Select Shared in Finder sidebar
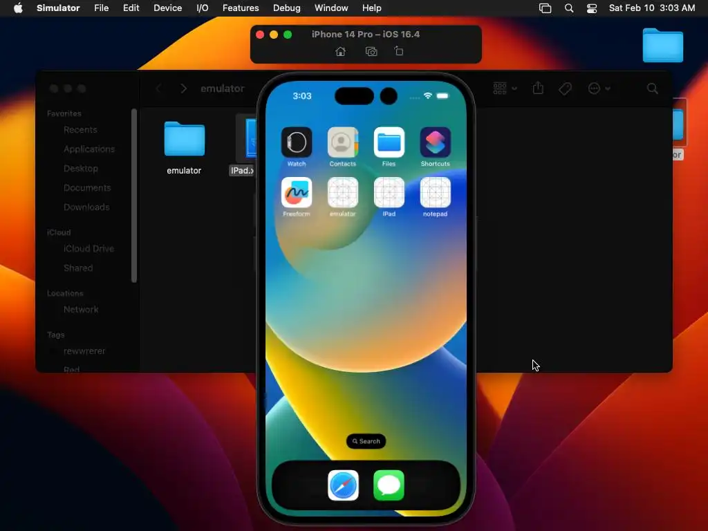This screenshot has width=708, height=531. tap(78, 268)
